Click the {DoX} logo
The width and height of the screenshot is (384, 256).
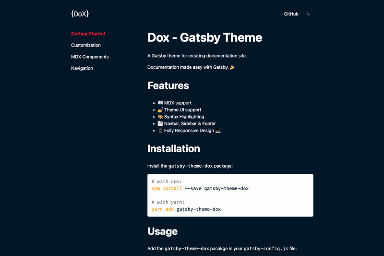coord(80,14)
